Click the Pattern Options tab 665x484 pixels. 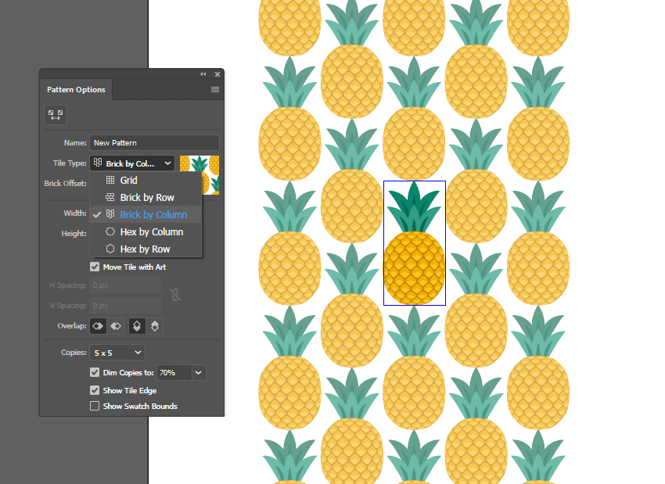pyautogui.click(x=76, y=90)
